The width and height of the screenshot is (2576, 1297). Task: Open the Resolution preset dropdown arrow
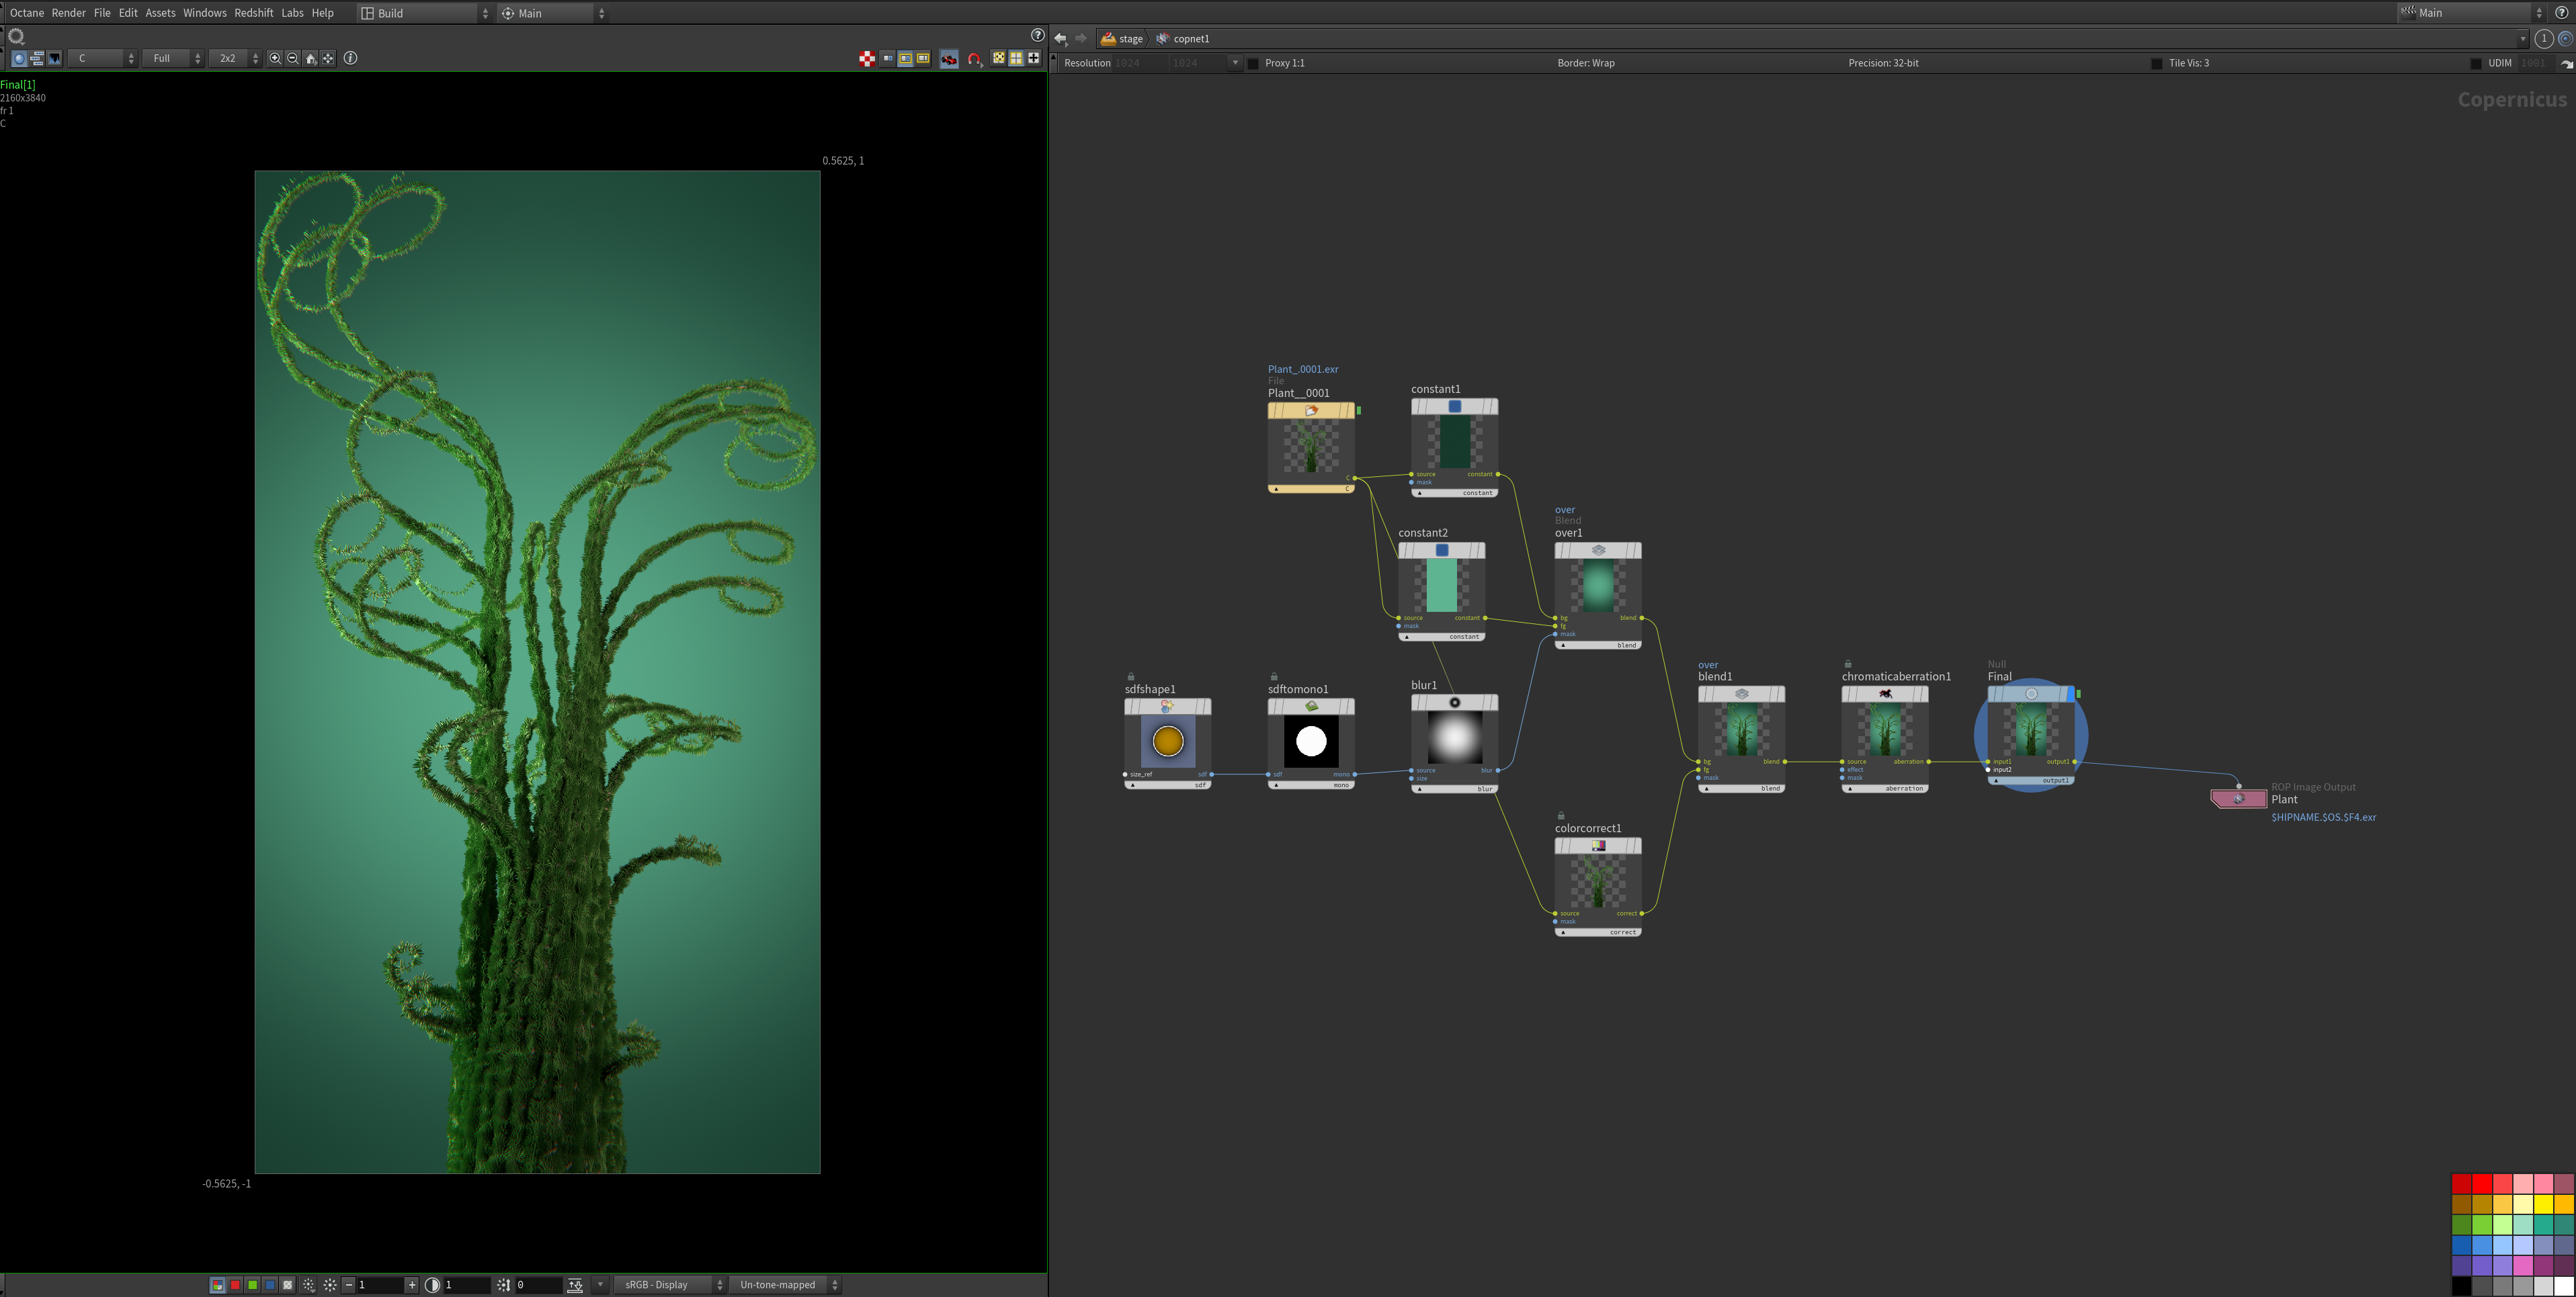coord(1235,63)
